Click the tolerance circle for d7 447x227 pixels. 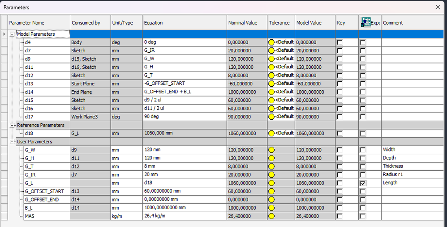271,50
